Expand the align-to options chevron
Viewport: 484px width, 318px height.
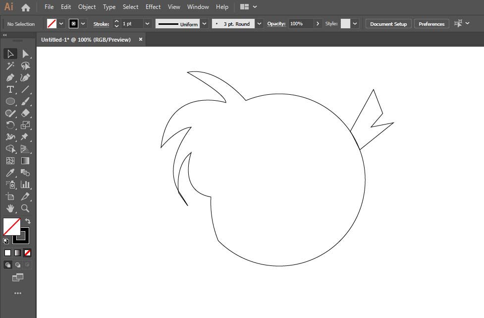pos(468,23)
